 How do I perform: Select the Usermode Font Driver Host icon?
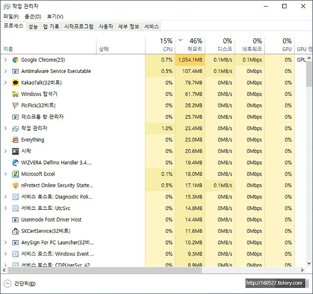15,220
